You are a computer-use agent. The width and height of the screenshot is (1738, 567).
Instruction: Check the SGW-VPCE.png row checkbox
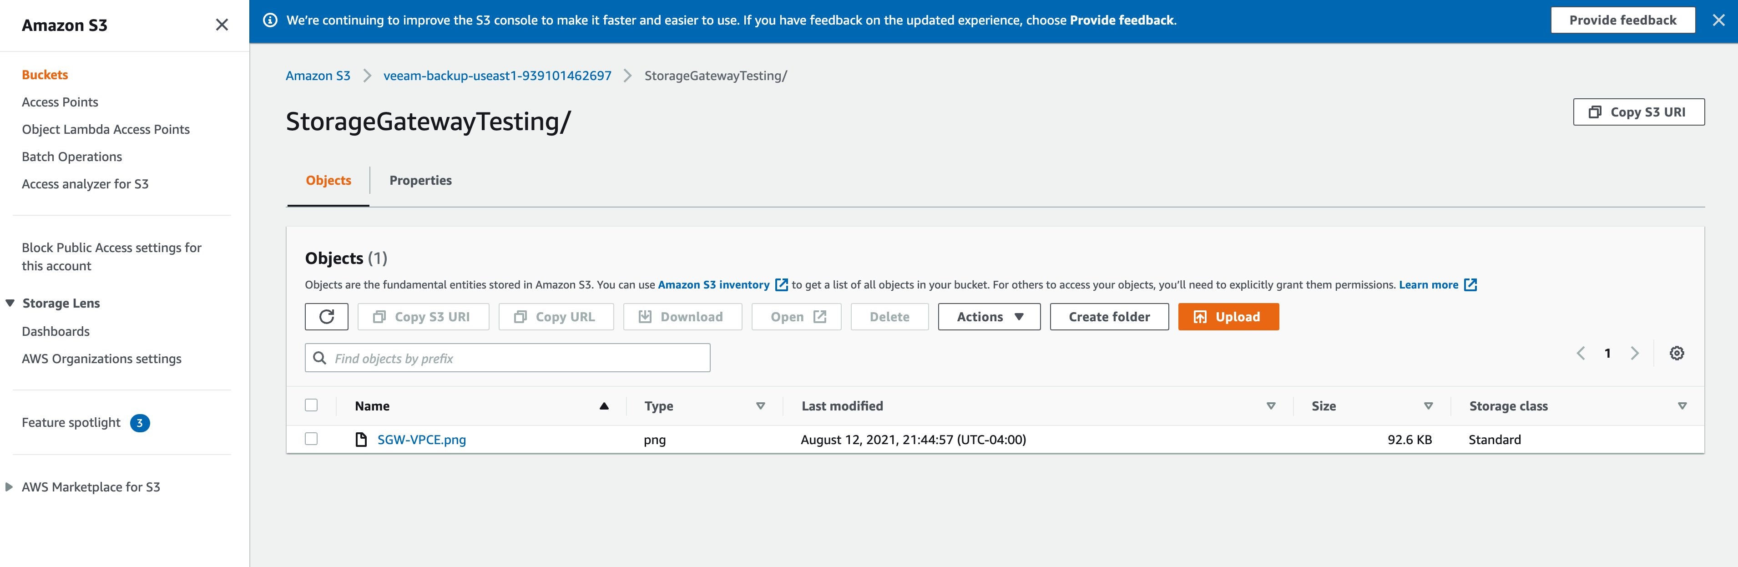tap(311, 439)
